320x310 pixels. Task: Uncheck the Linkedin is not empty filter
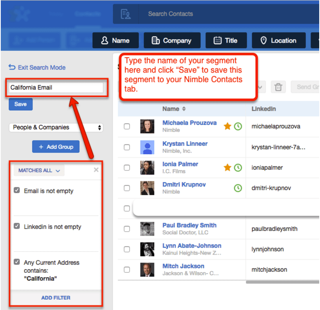17,226
